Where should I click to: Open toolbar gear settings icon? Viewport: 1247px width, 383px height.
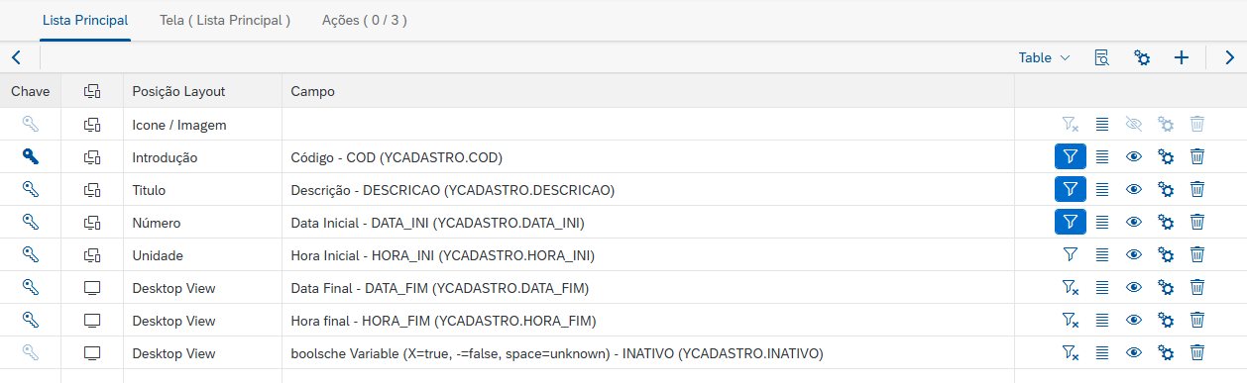click(1142, 57)
